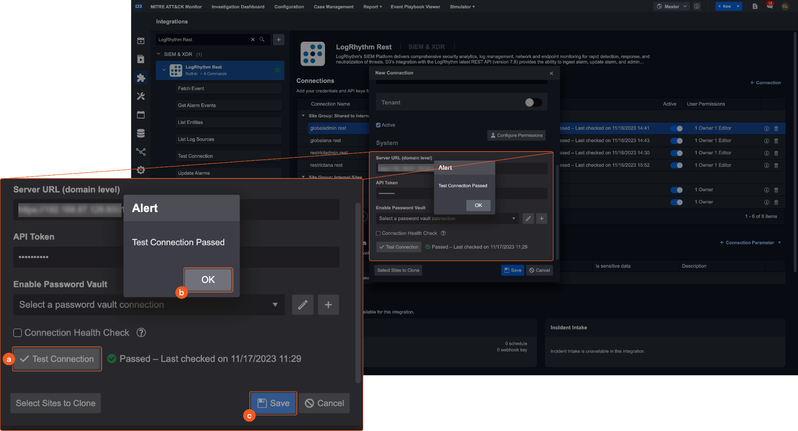This screenshot has width=798, height=431.
Task: Click the search magnifier in integration search
Action: pyautogui.click(x=262, y=39)
